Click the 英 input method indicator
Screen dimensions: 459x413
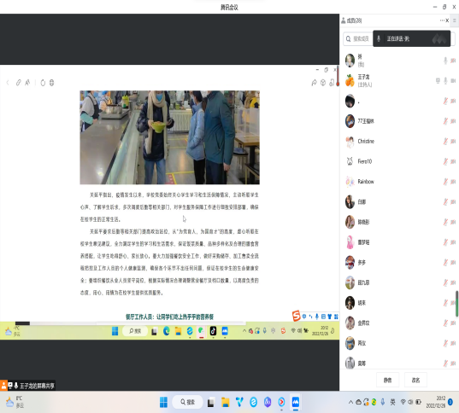[x=392, y=402]
